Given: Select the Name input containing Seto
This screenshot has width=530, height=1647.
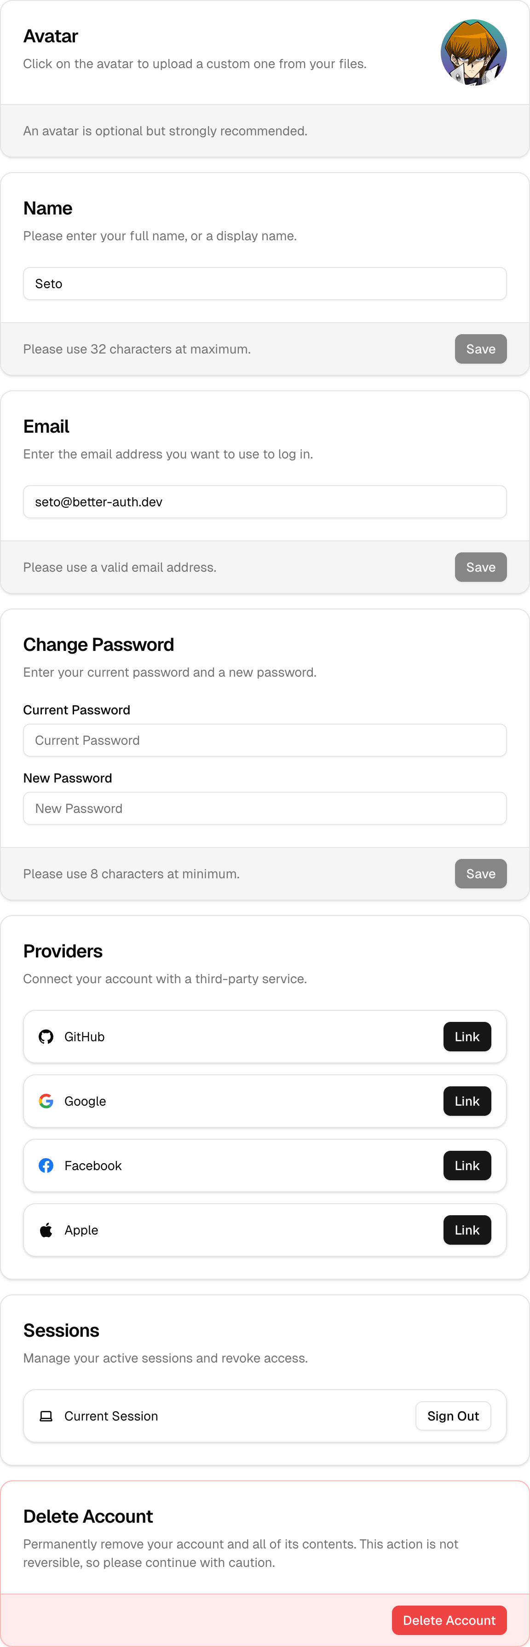Looking at the screenshot, I should pyautogui.click(x=265, y=283).
